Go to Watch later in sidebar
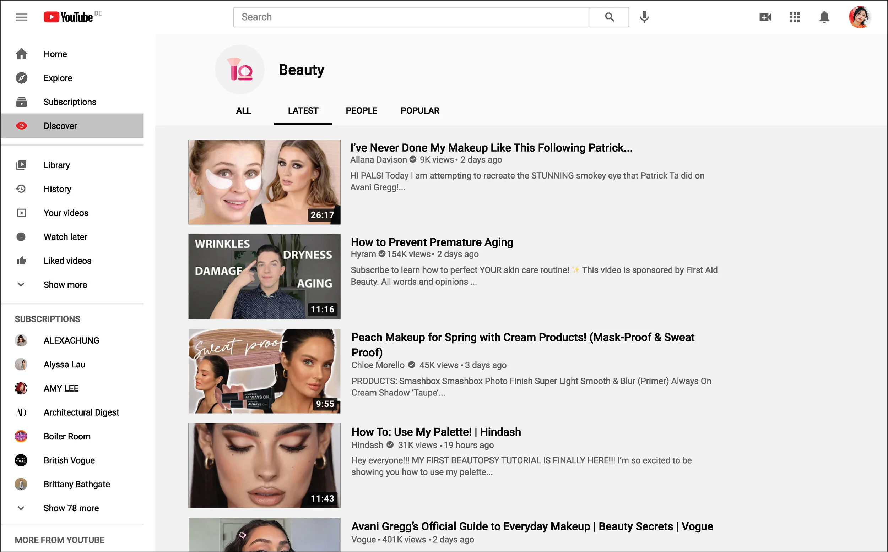The image size is (888, 552). [x=65, y=237]
